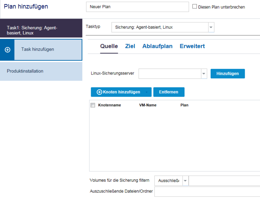Click the Auszuschließende Dateien/Ordner input field
260x209 pixels.
tap(207, 191)
